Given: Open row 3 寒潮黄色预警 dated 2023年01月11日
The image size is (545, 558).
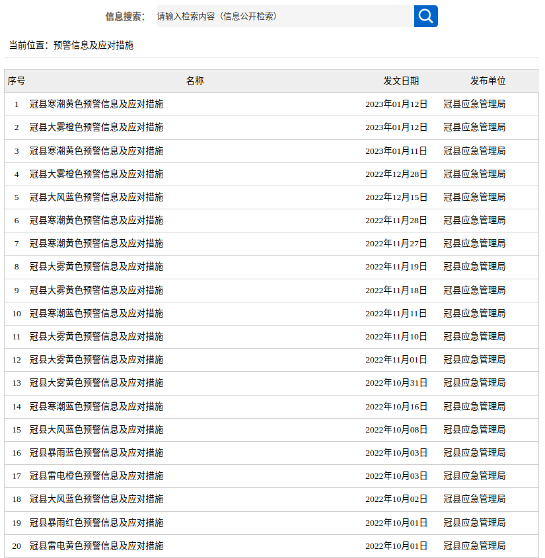Looking at the screenshot, I should [96, 151].
